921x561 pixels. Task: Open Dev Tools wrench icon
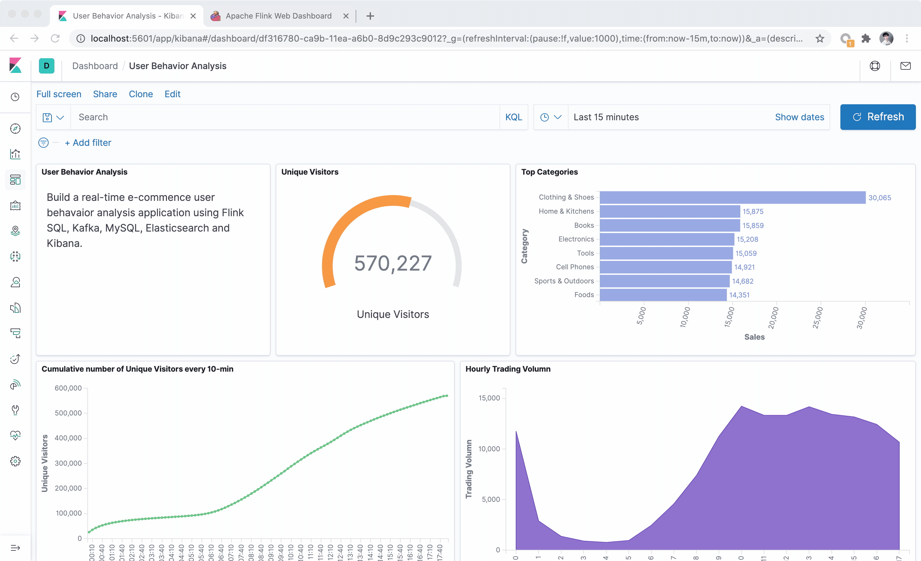(x=15, y=410)
